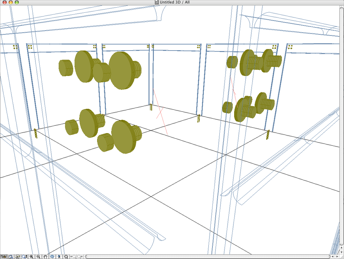Click the Fit in Window icon
This screenshot has height=259, width=344.
coord(66,257)
